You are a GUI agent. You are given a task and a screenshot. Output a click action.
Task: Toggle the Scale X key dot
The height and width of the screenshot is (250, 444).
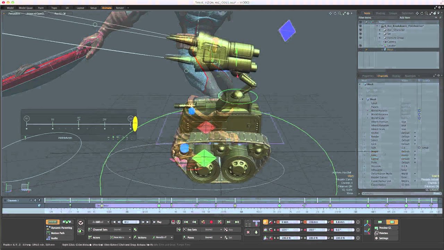278,238
